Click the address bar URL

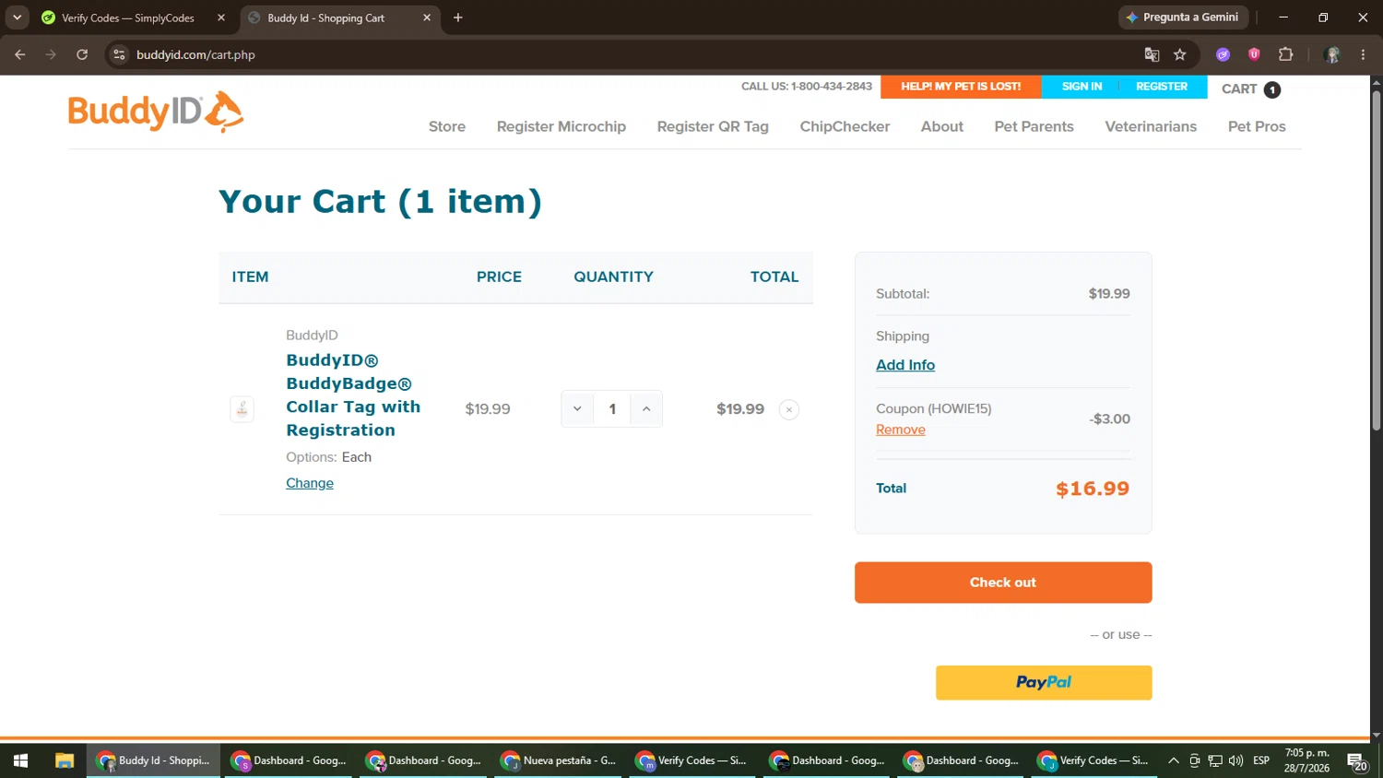[195, 54]
